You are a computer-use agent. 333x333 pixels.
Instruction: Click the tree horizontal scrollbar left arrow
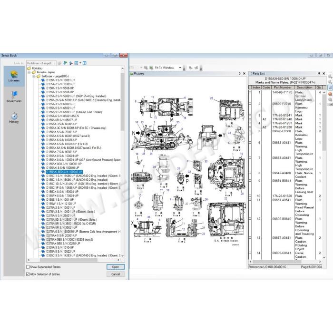pos(29,260)
